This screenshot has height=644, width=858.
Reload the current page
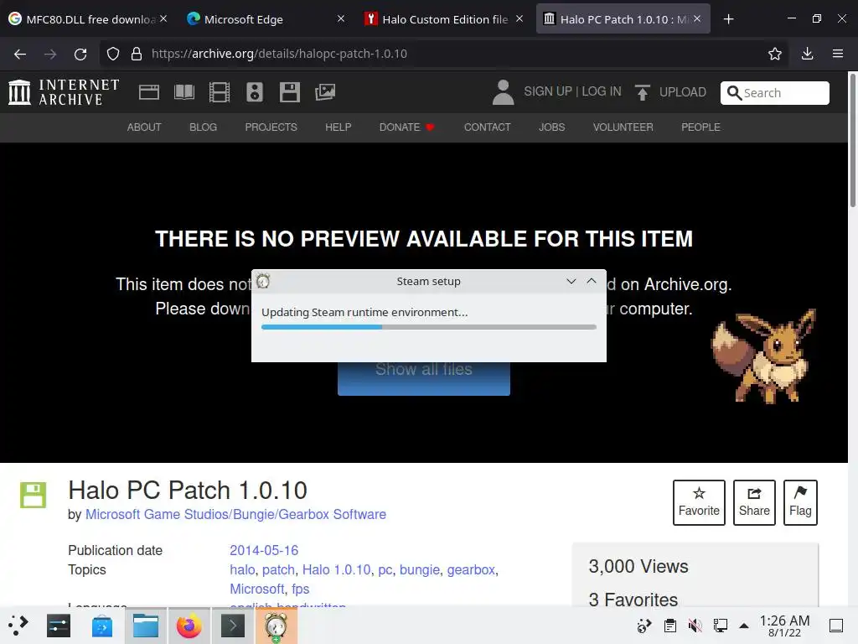point(80,54)
